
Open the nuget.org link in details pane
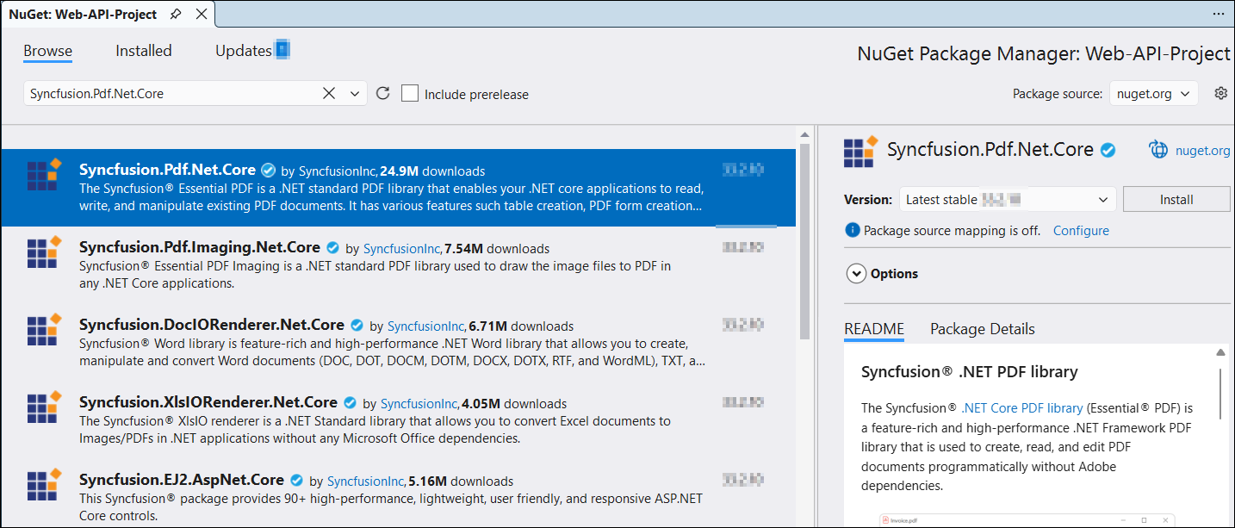point(1203,151)
